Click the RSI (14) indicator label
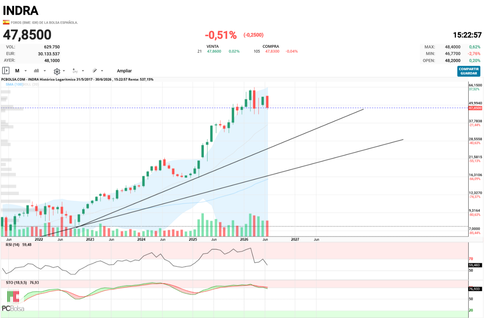484x318 pixels. [x=12, y=245]
